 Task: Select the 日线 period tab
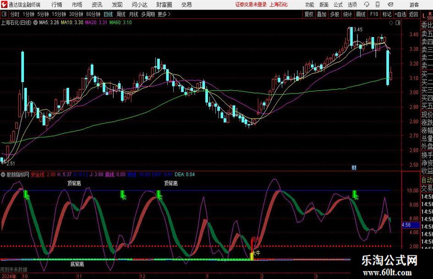click(108, 14)
